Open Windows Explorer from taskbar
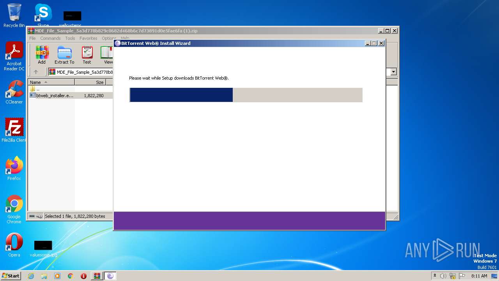Image resolution: width=499 pixels, height=281 pixels. click(x=44, y=276)
